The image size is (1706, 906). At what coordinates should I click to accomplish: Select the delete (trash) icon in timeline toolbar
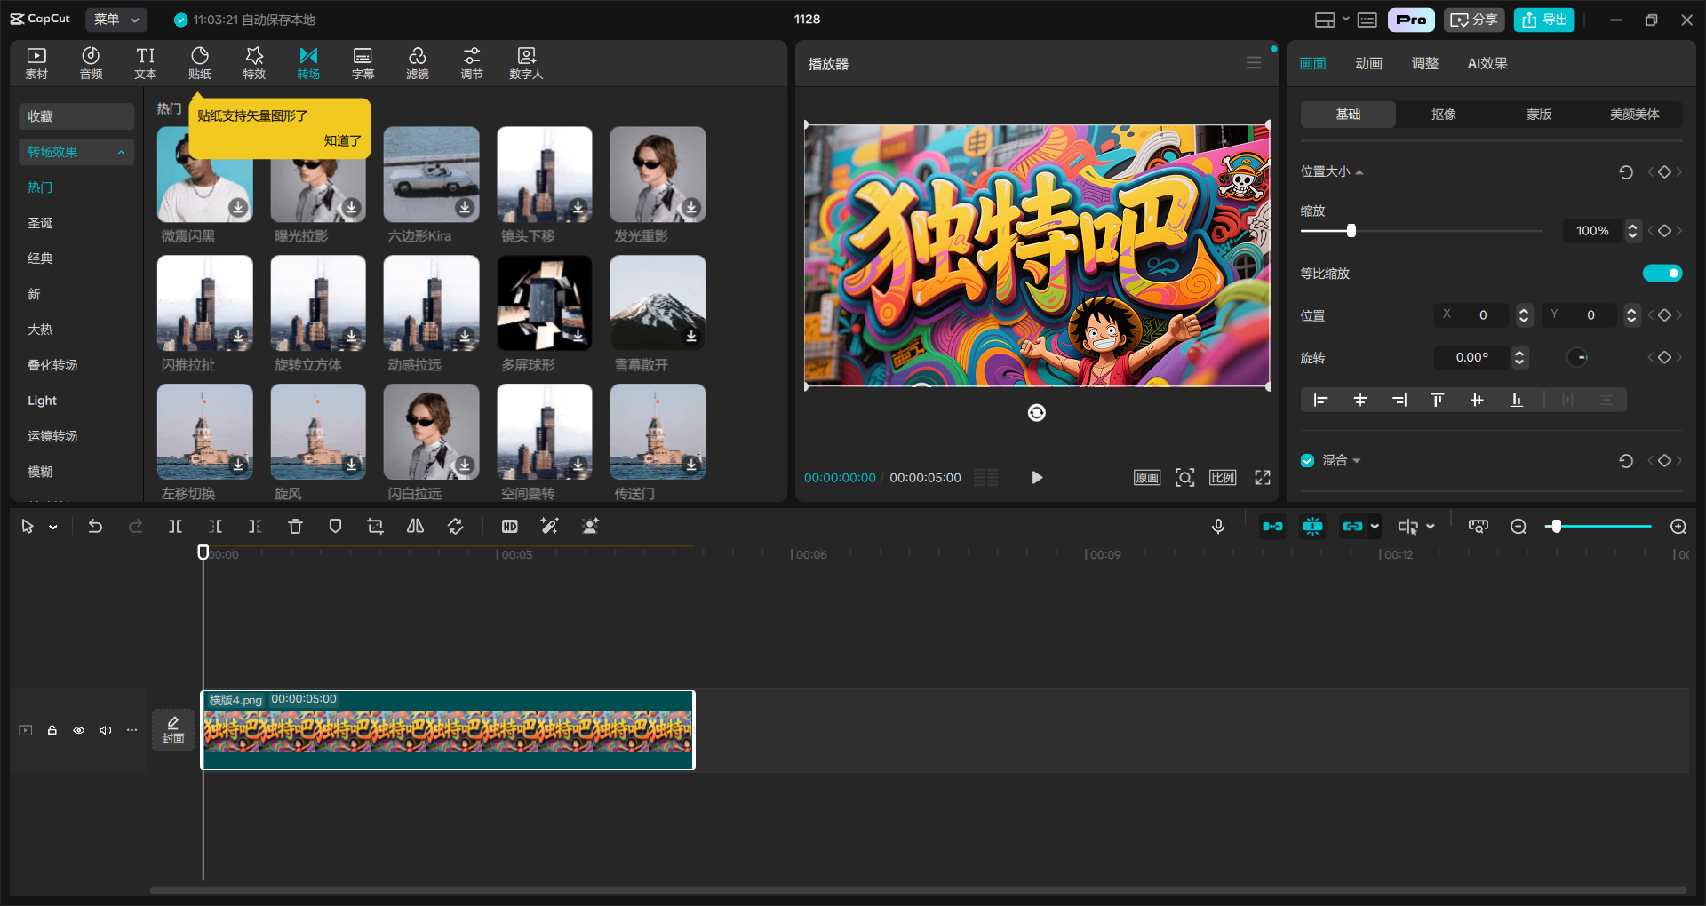pos(295,526)
